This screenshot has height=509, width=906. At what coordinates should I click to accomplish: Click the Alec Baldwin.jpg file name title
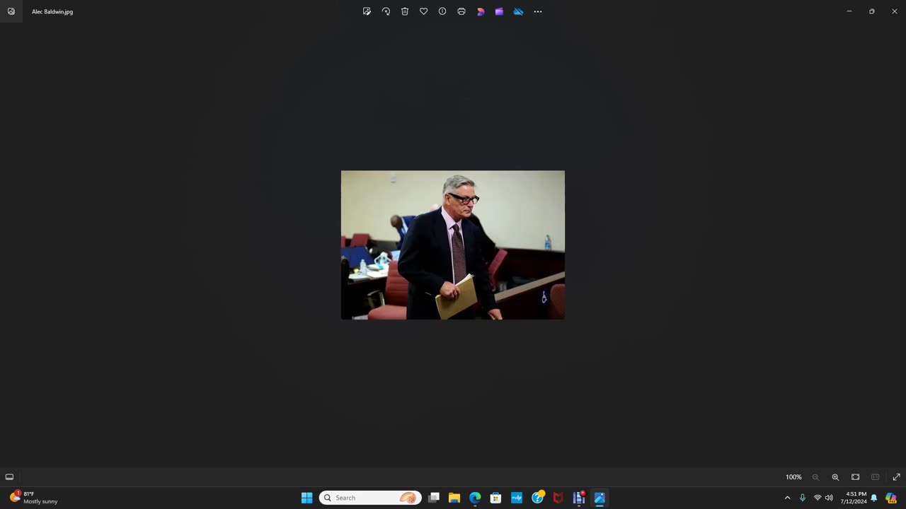tap(52, 11)
